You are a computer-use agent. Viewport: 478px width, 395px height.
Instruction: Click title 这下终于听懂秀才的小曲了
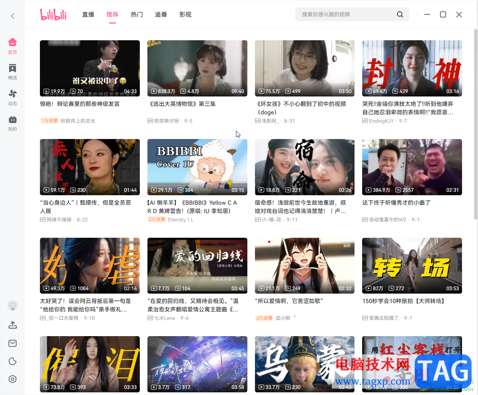[396, 202]
